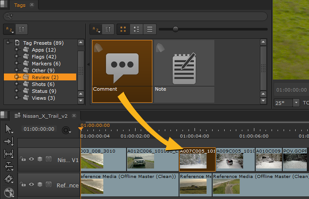
Task: Click the Note tag icon
Action: (184, 68)
